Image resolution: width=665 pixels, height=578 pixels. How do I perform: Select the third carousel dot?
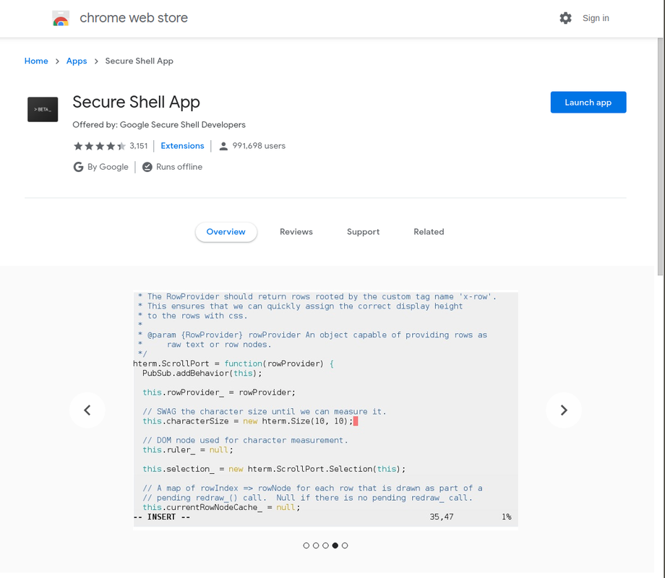325,545
